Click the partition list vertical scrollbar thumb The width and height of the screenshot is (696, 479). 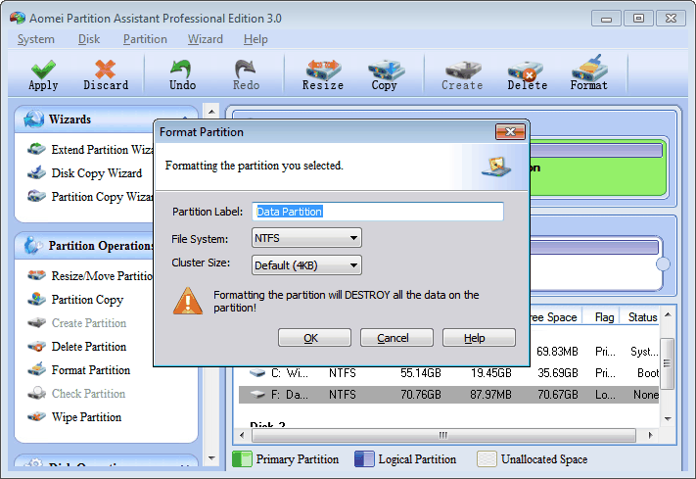click(667, 363)
